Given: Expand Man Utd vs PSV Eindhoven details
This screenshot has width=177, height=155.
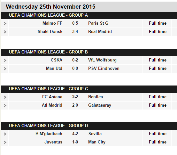Looking at the screenshot, I should pyautogui.click(x=5, y=69).
